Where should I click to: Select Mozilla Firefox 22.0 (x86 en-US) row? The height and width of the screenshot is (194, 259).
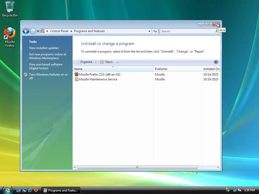(x=146, y=75)
